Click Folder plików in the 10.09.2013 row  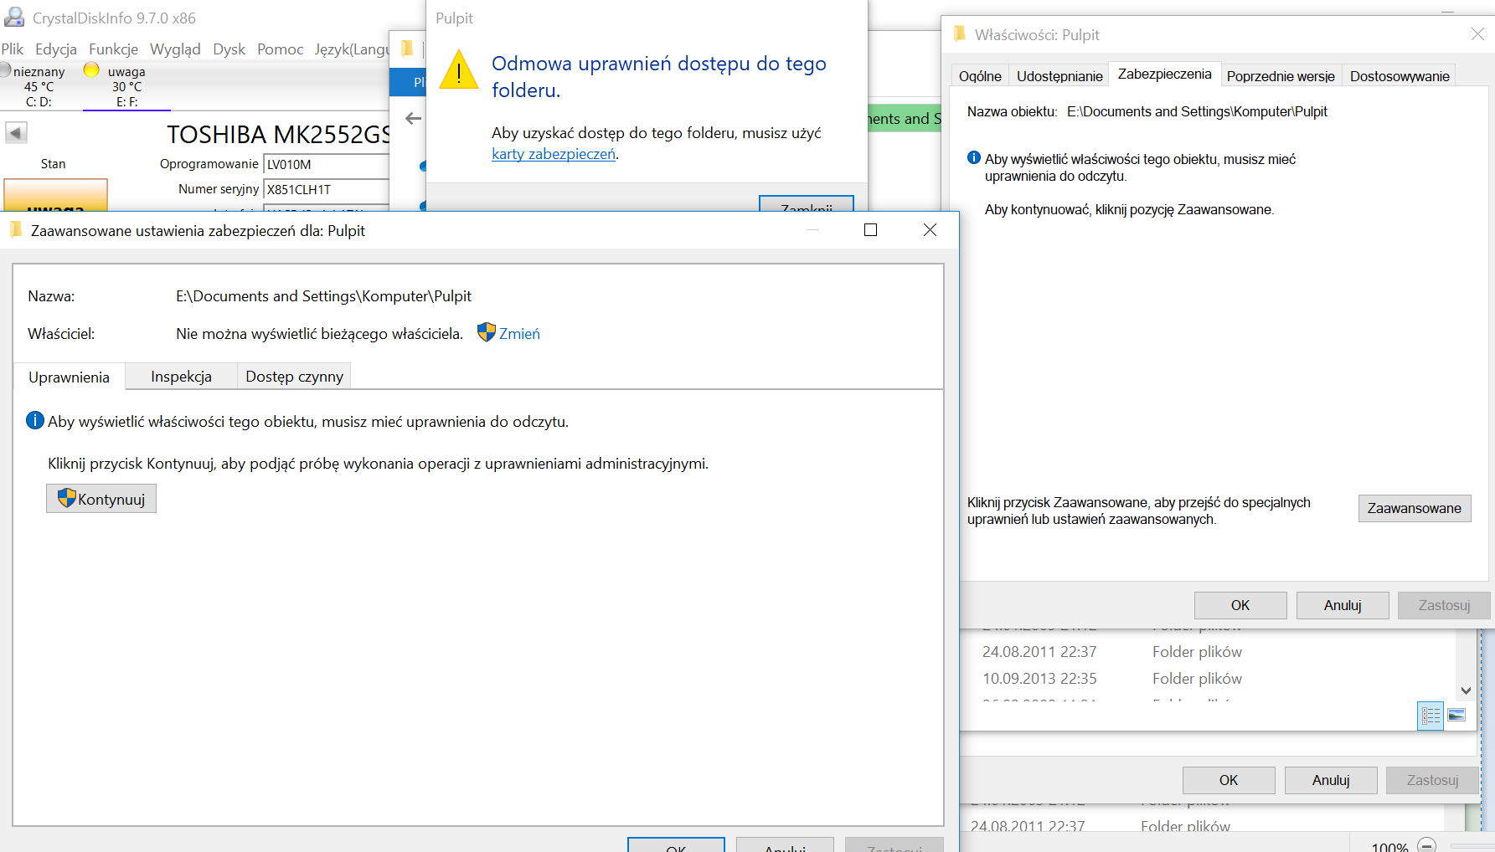pyautogui.click(x=1197, y=679)
